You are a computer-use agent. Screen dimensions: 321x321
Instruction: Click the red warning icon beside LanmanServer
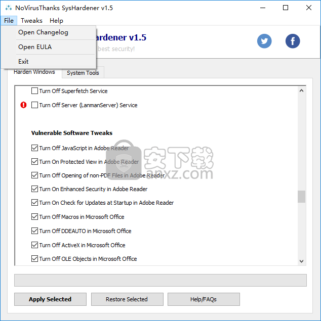[23, 105]
